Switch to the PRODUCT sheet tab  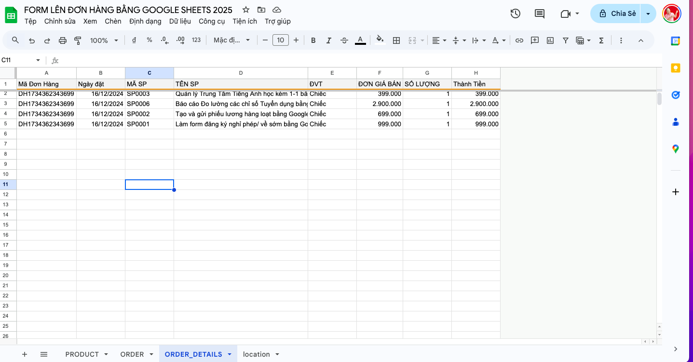point(82,354)
